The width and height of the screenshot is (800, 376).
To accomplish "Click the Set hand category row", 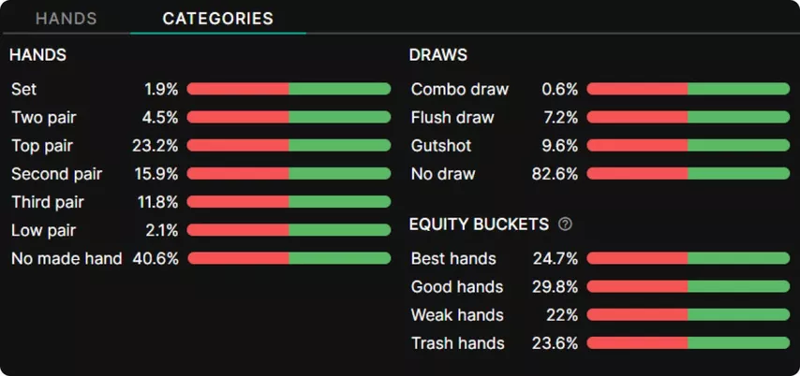I will 24,90.
